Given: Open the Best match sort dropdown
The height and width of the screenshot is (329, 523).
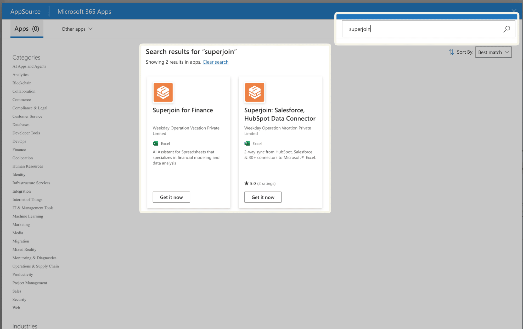Looking at the screenshot, I should pos(493,52).
